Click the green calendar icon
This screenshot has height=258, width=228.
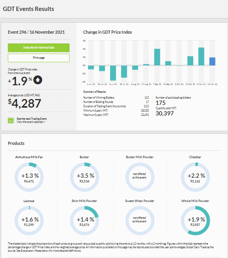click(x=11, y=120)
